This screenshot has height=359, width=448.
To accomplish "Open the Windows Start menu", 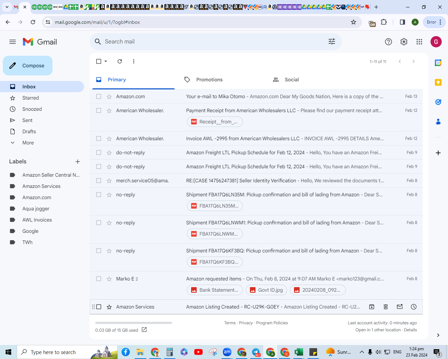I will tap(8, 352).
